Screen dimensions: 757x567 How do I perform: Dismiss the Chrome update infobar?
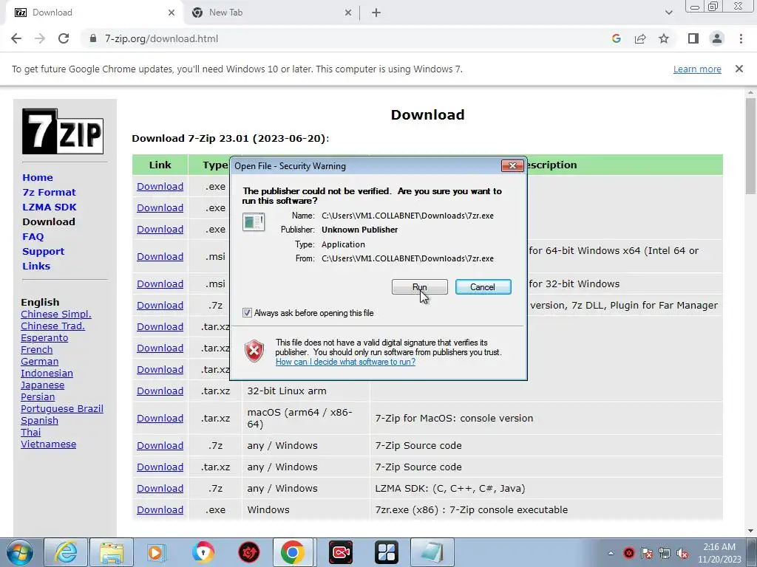739,69
